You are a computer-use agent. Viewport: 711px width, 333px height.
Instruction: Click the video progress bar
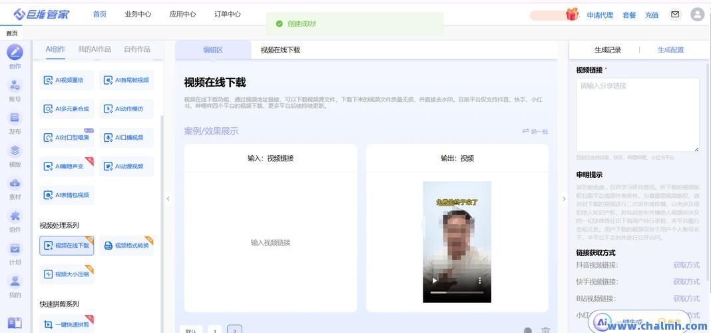[457, 292]
